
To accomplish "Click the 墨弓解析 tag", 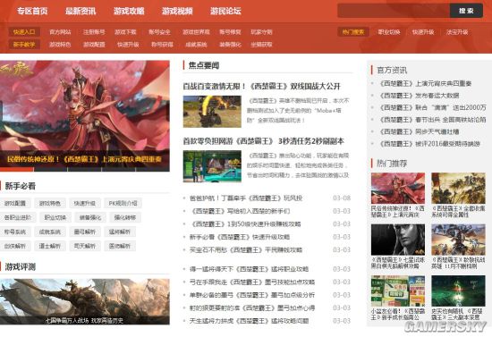I will (x=85, y=232).
